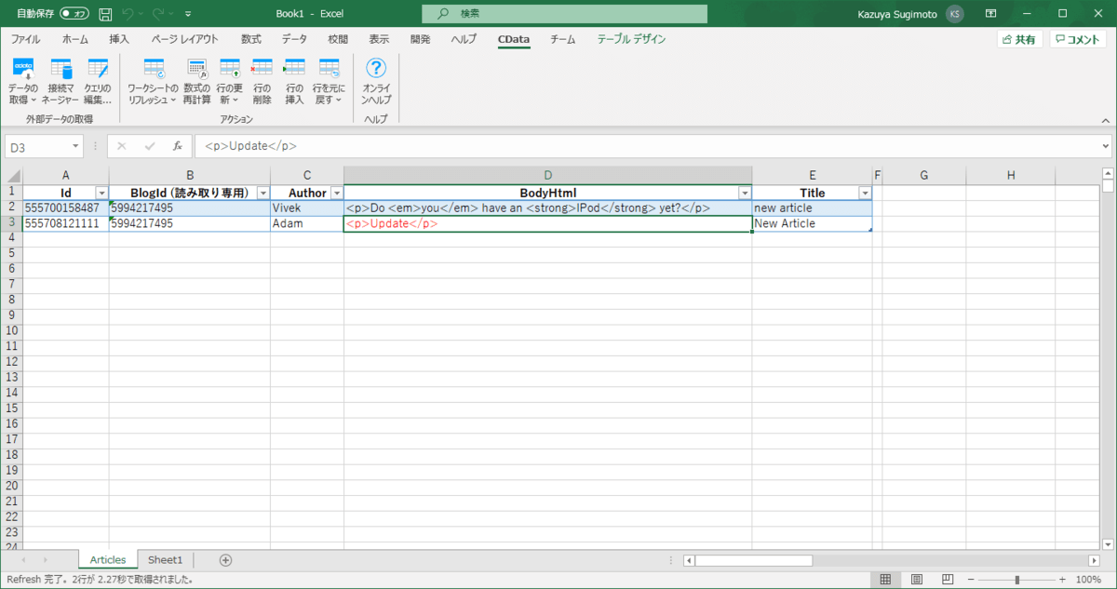Viewport: 1117px width, 589px height.
Task: Click the scroll down arrow of vertical scrollbar
Action: pyautogui.click(x=1108, y=542)
